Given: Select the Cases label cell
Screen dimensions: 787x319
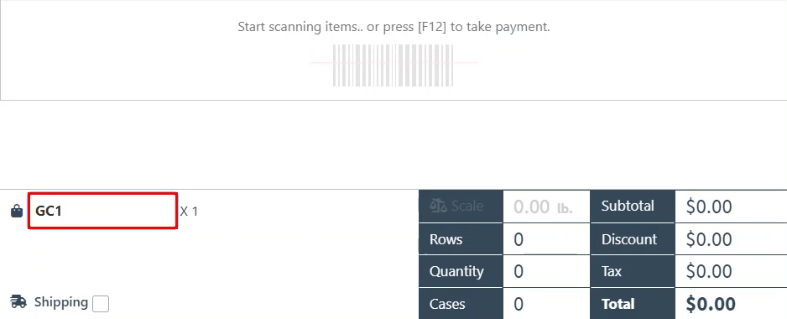Looking at the screenshot, I should pos(461,303).
